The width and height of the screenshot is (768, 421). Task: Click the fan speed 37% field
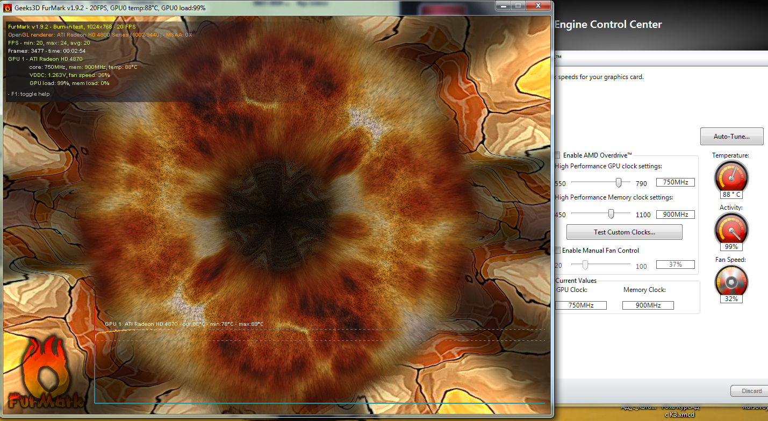pyautogui.click(x=675, y=265)
